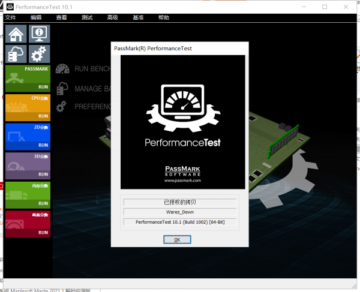Image resolution: width=360 pixels, height=292 pixels.
Task: Click the PassMark(R) PerformanceTest dialog title
Action: tap(153, 49)
